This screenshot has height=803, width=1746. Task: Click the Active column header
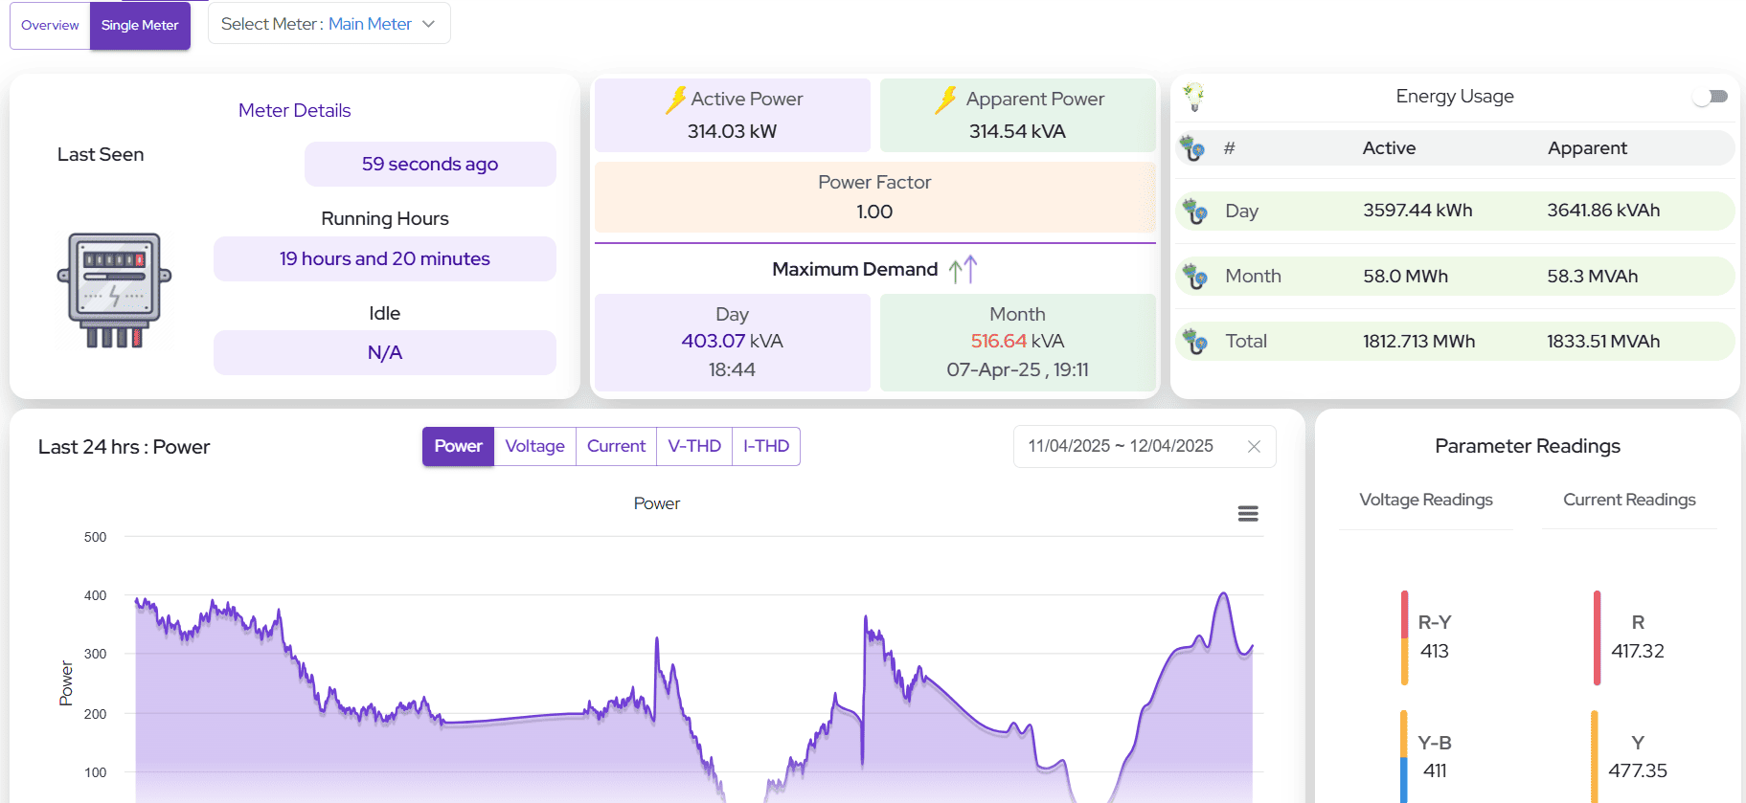click(x=1389, y=148)
